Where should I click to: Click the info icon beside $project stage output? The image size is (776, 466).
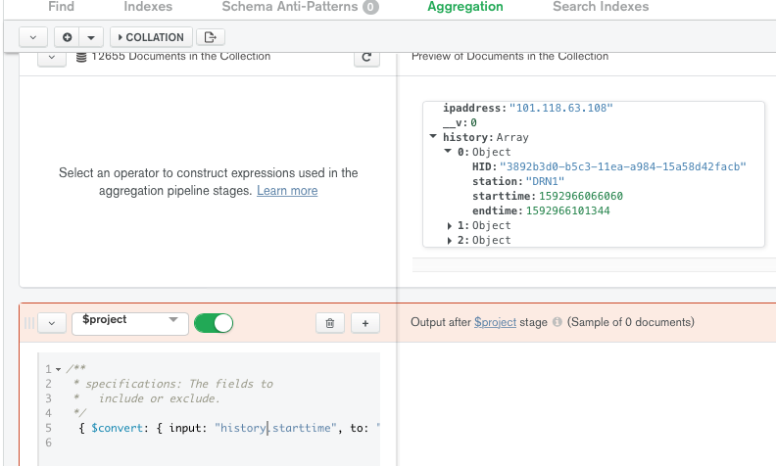pyautogui.click(x=557, y=322)
